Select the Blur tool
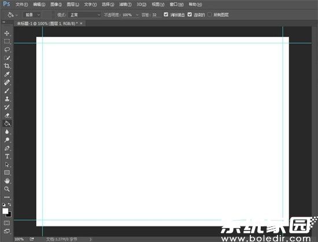The image size is (318, 242). coord(7,132)
